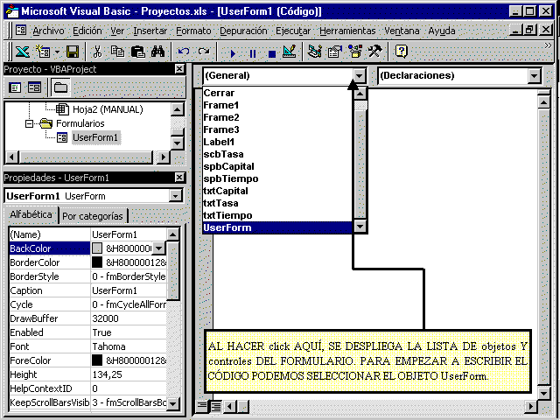
Task: Click the Height property value 134,25
Action: tap(129, 374)
